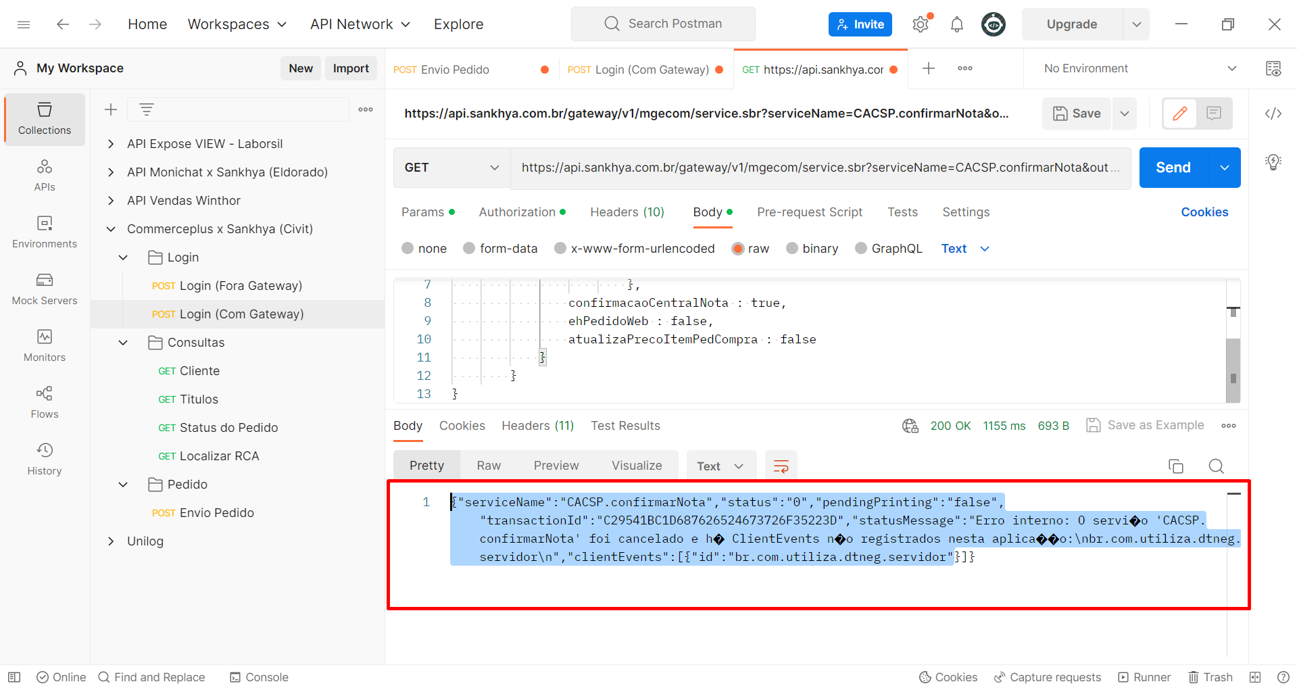Expand the Unilog collection
1297x688 pixels.
point(111,541)
